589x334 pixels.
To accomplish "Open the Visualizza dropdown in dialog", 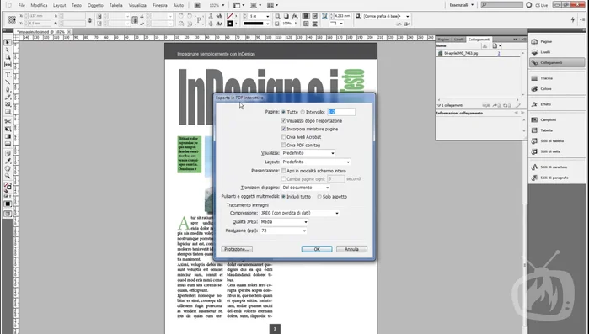I will click(x=308, y=153).
